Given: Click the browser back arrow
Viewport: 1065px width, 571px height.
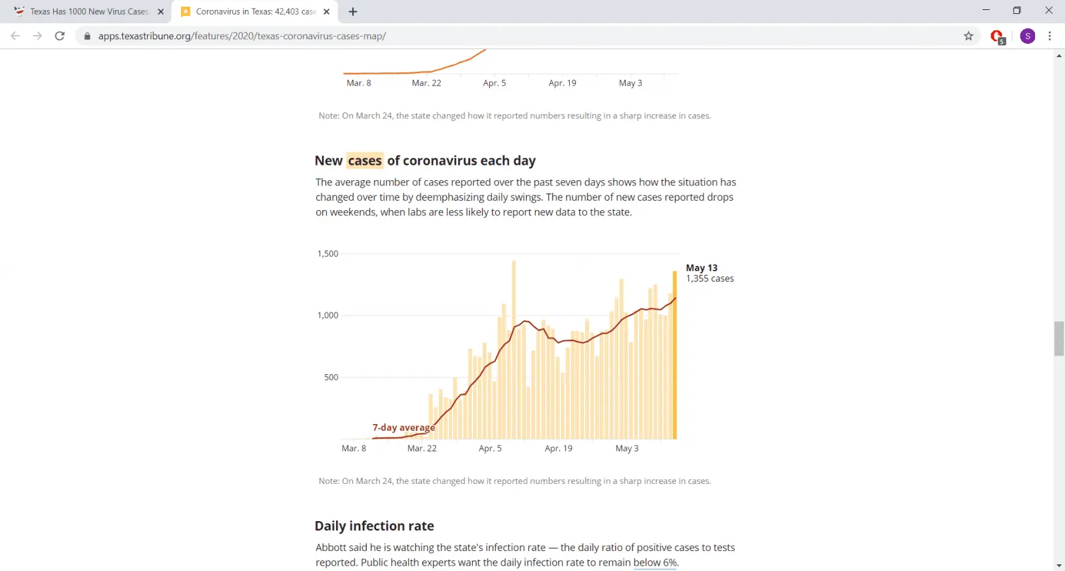Looking at the screenshot, I should tap(15, 36).
